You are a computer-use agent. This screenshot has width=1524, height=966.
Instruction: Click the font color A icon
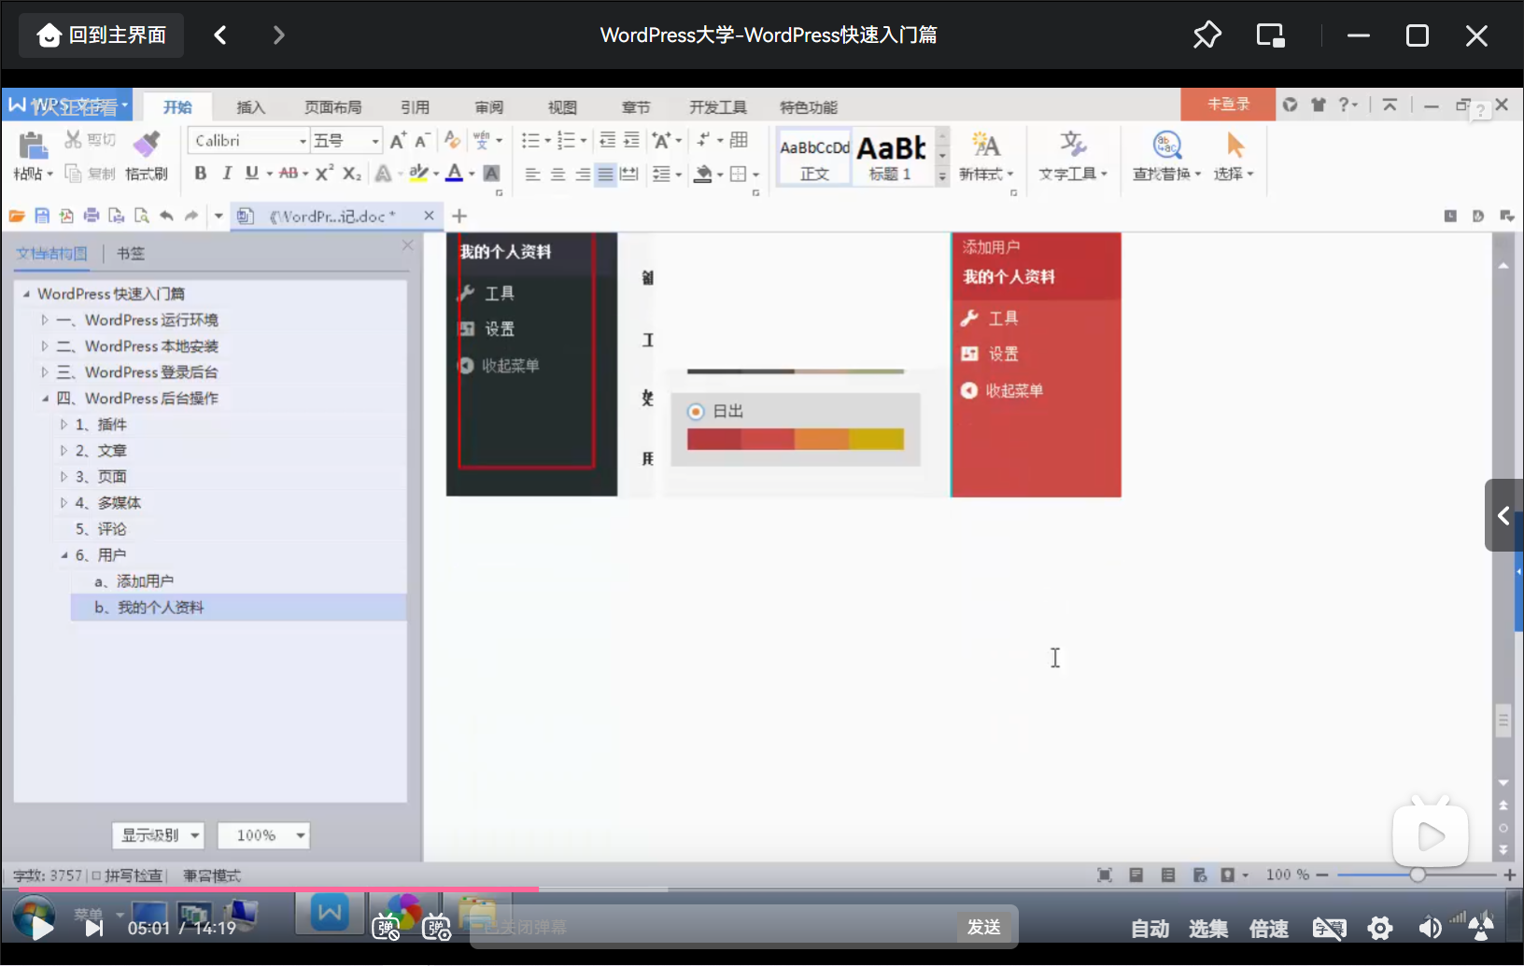pos(455,173)
